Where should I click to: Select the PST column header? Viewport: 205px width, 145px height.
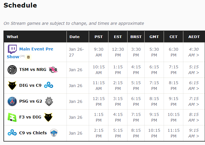tap(99, 37)
